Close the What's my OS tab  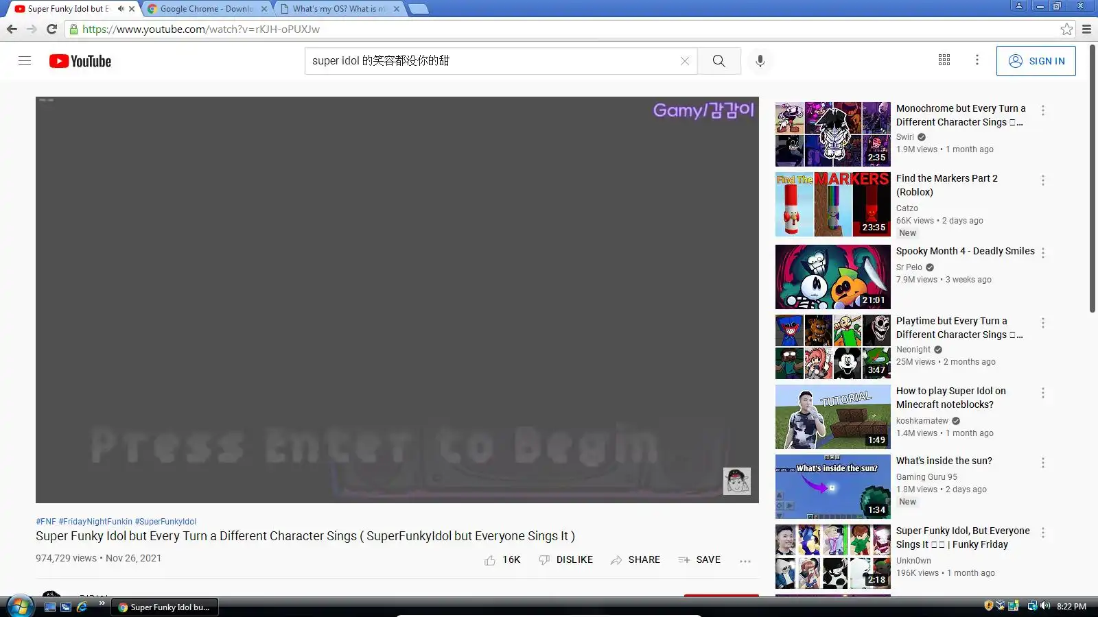coord(397,9)
